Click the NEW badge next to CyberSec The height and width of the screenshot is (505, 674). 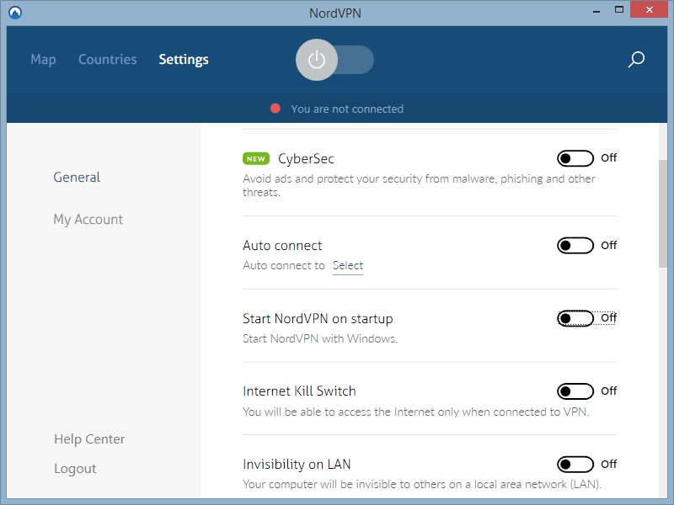tap(256, 159)
